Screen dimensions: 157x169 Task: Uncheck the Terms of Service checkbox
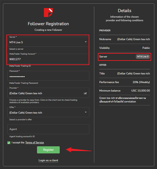point(9,143)
